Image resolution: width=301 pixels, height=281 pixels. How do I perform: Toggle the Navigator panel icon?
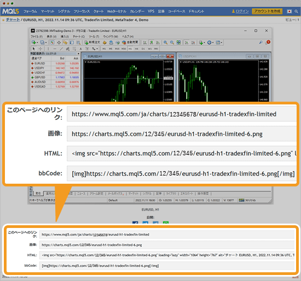[65, 43]
